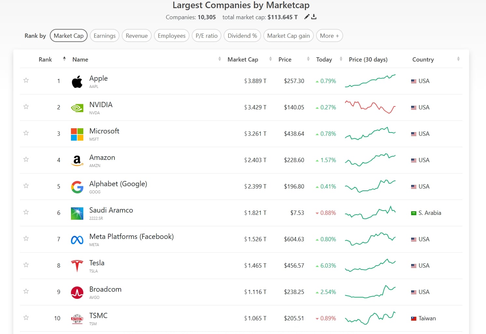The width and height of the screenshot is (486, 334).
Task: Click Saudi Aramco's $7.53 price
Action: click(x=297, y=213)
